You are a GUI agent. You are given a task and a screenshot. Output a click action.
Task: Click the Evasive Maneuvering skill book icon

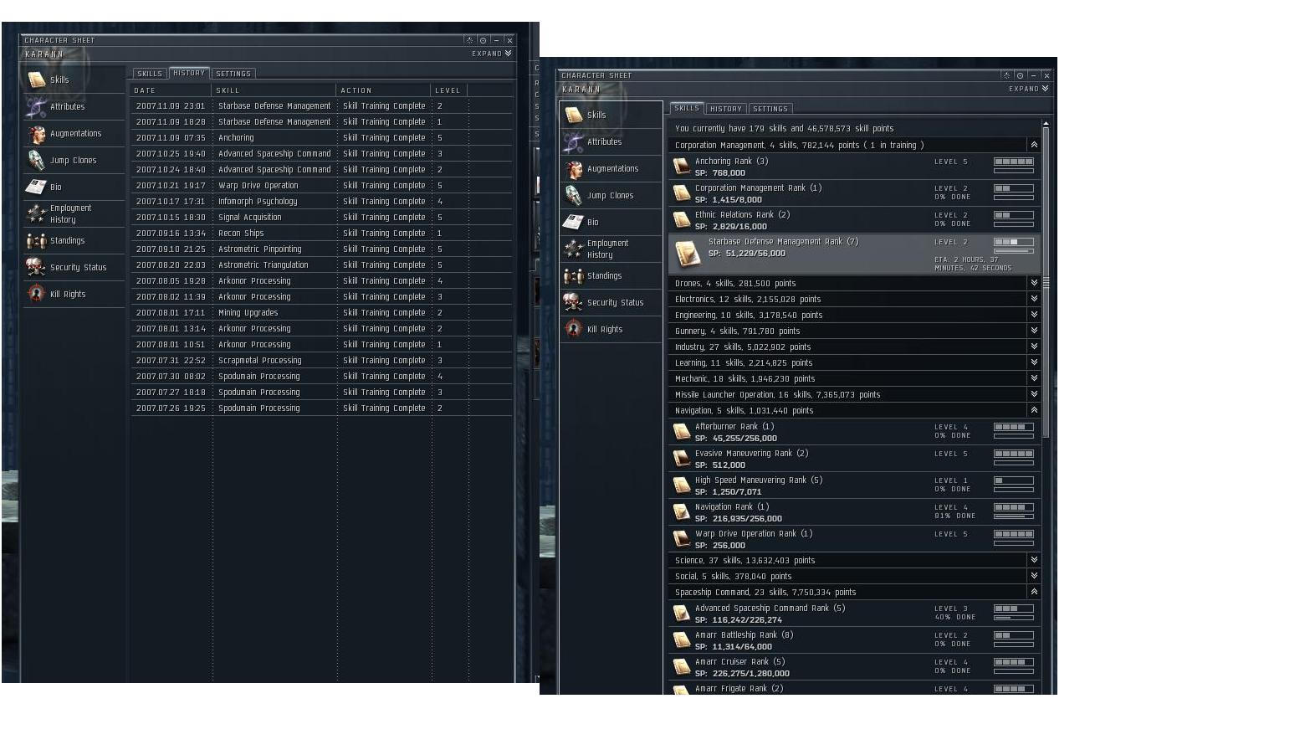(x=682, y=459)
